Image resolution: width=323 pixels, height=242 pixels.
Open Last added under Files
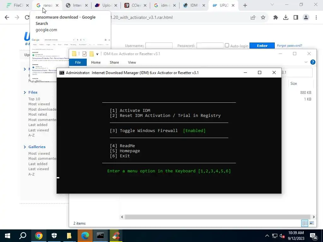point(38,125)
